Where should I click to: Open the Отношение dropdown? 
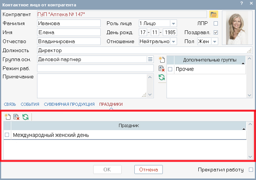[x=173, y=41]
